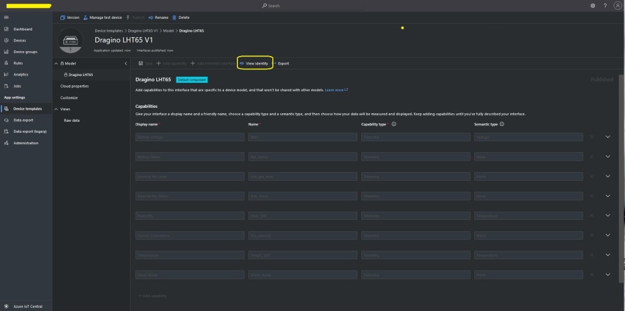Toggle the hamburger navigation menu

(x=6, y=17)
